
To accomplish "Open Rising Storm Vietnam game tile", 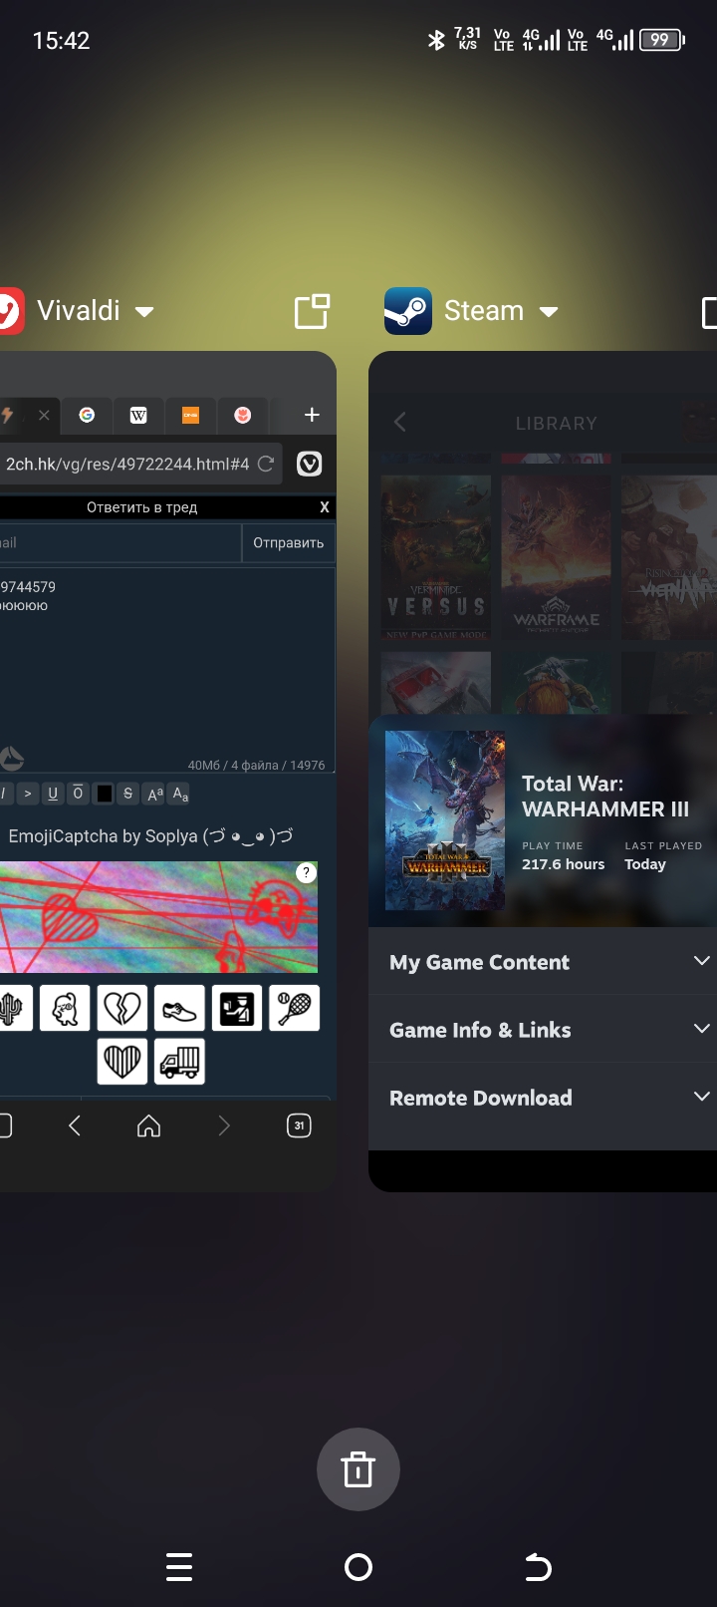I will click(669, 557).
